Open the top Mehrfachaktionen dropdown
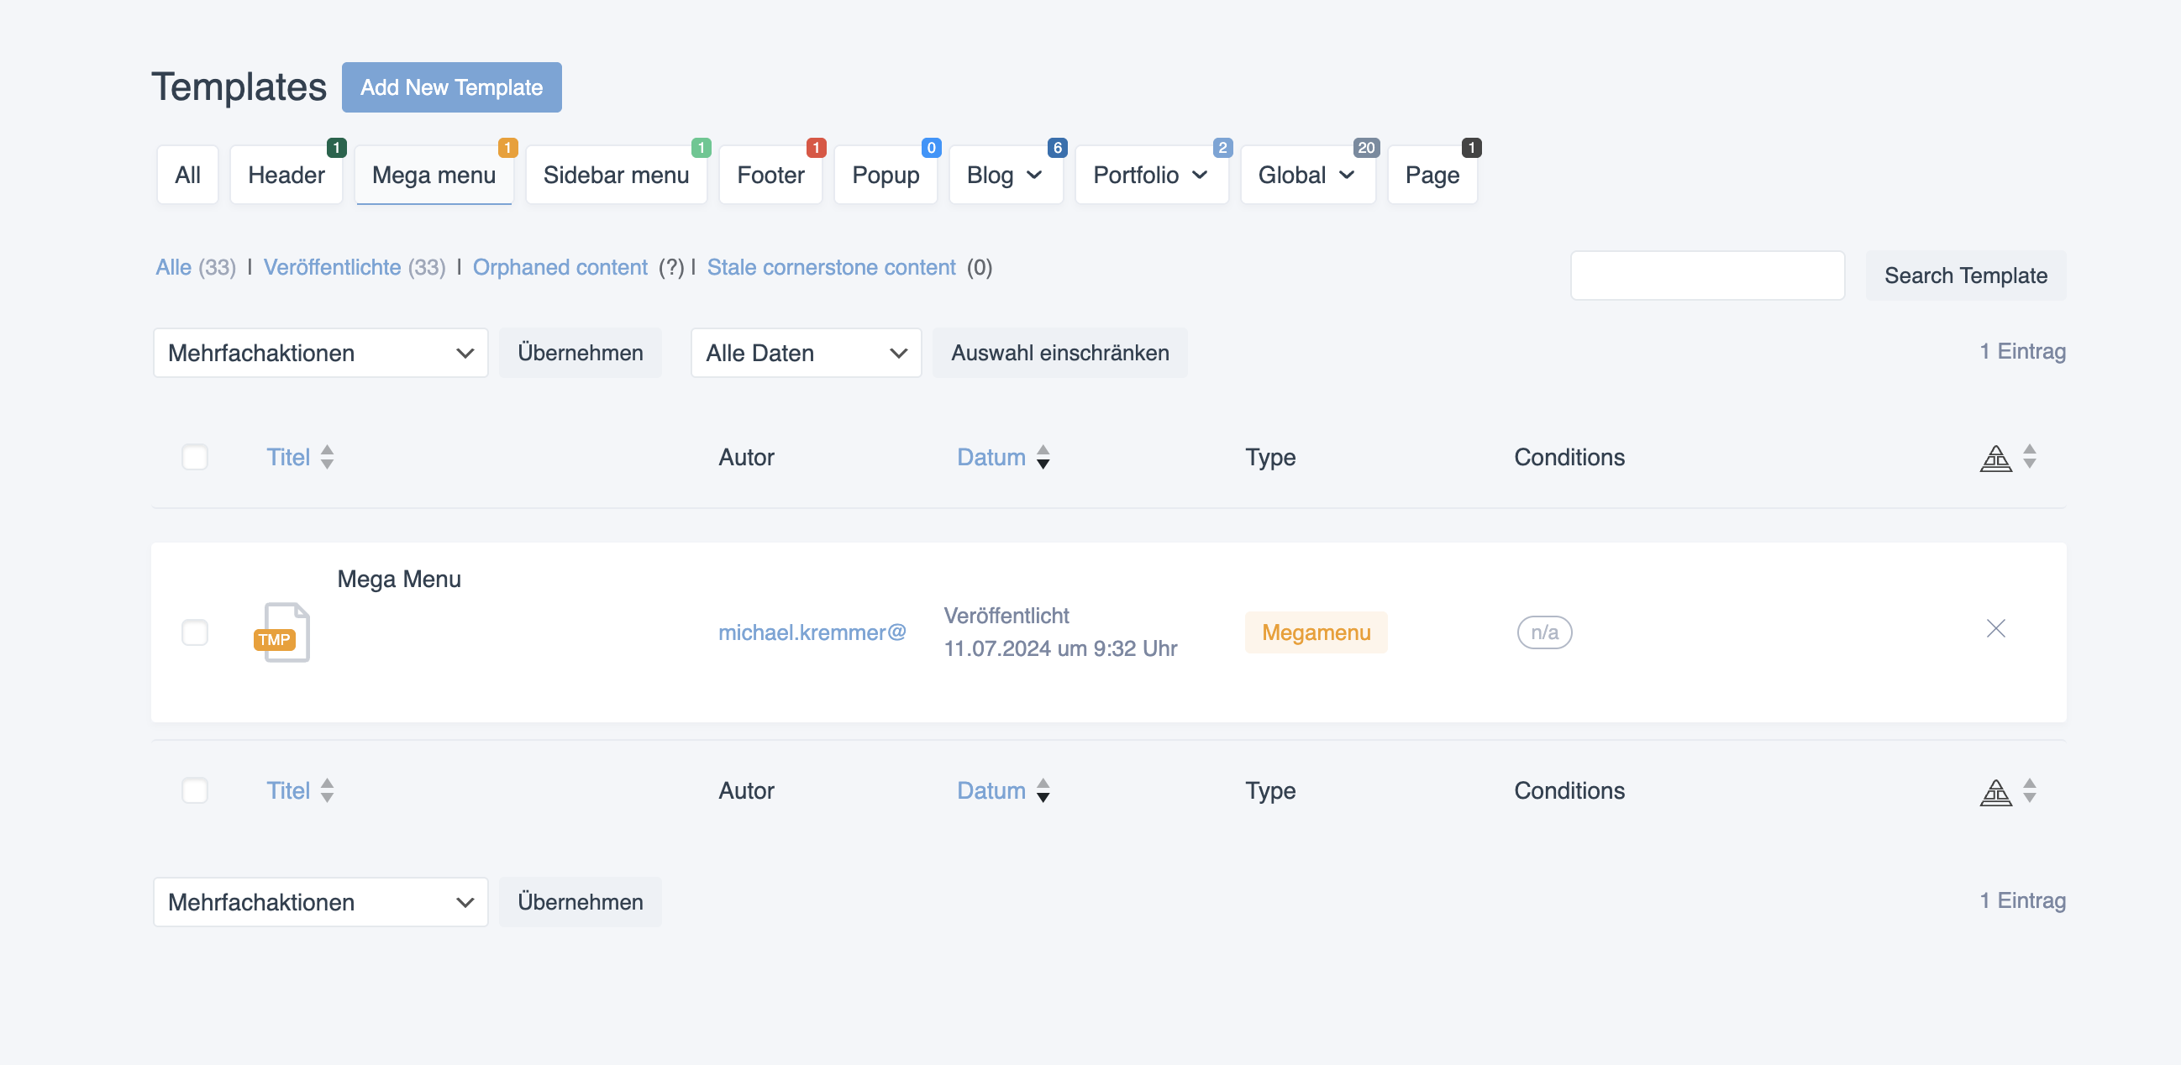2181x1065 pixels. 320,353
